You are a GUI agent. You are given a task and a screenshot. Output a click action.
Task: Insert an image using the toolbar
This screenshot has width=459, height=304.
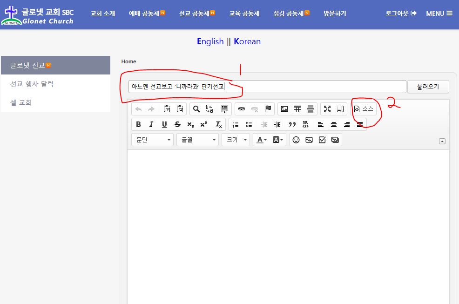(x=284, y=109)
